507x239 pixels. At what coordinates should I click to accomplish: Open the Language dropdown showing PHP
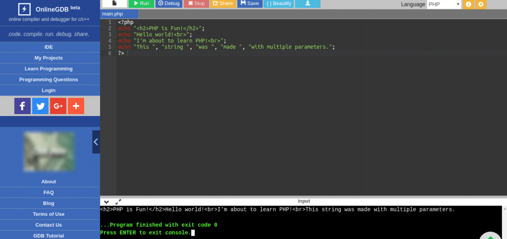pos(444,4)
